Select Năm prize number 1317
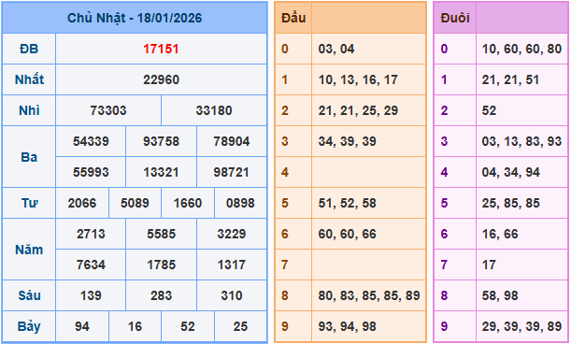Viewport: 571px width, 344px height. point(232,265)
